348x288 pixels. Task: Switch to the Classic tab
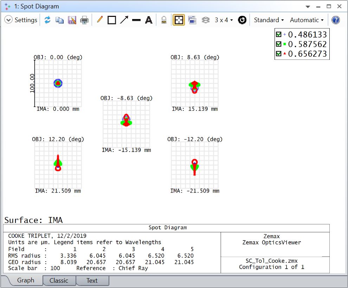pos(59,281)
